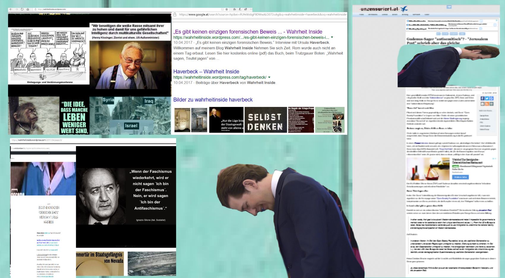Open 'Bilder zu wahrheitinside haverbeck' link
Viewport: 505px width, 278px height.
(213, 100)
